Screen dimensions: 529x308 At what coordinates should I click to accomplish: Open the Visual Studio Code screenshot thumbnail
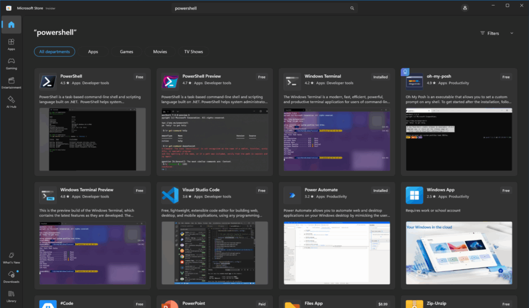pyautogui.click(x=214, y=253)
